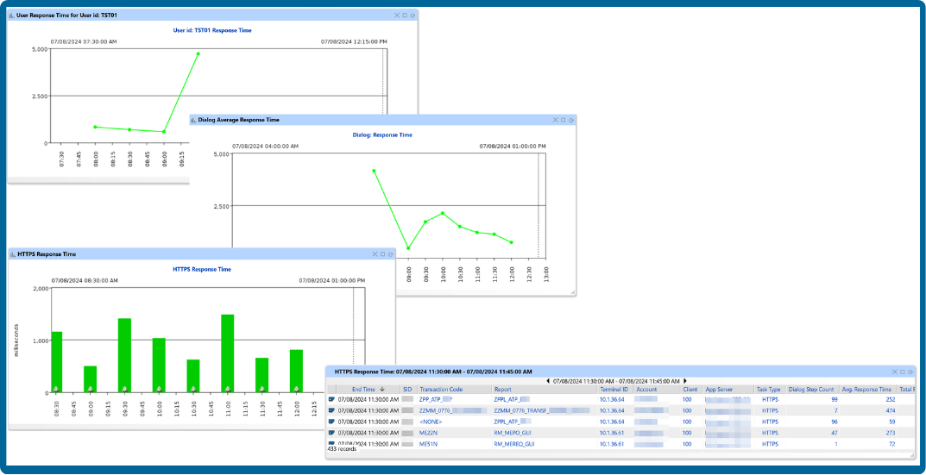This screenshot has height=475, width=926.
Task: Click chart icon in HTTPS Response Time title
Action: (x=12, y=254)
